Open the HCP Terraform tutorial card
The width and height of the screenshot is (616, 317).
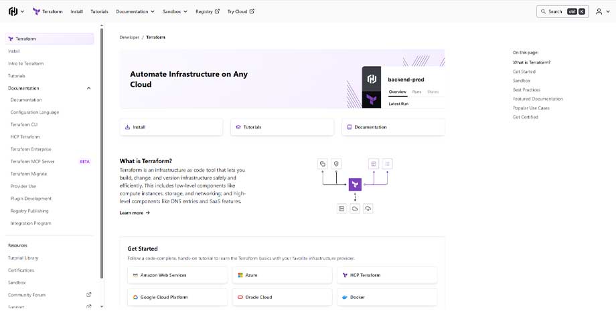tap(387, 276)
